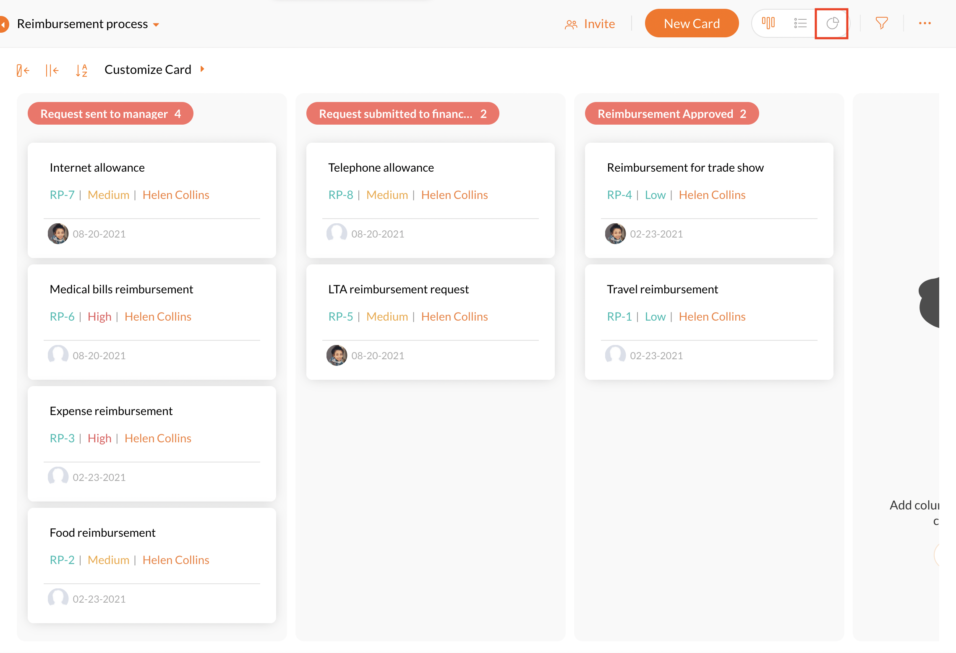This screenshot has width=956, height=653.
Task: Switch to Kanban board view
Action: coord(768,23)
